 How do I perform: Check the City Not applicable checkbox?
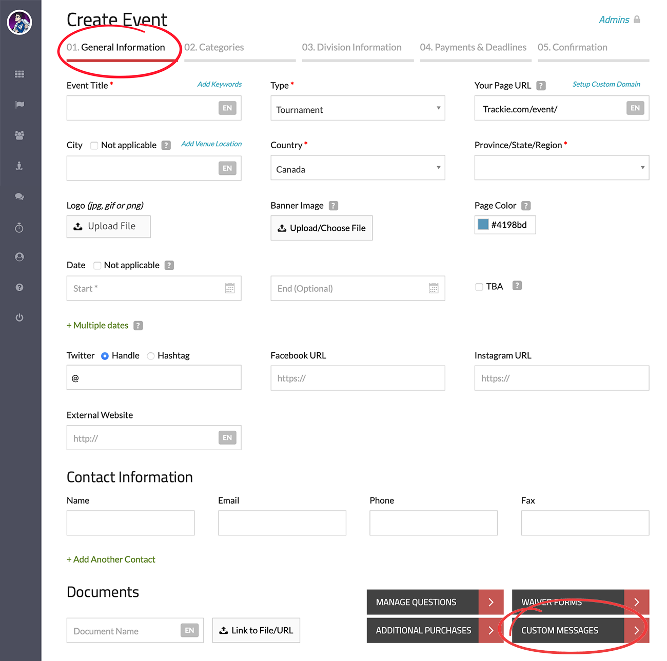pos(94,146)
